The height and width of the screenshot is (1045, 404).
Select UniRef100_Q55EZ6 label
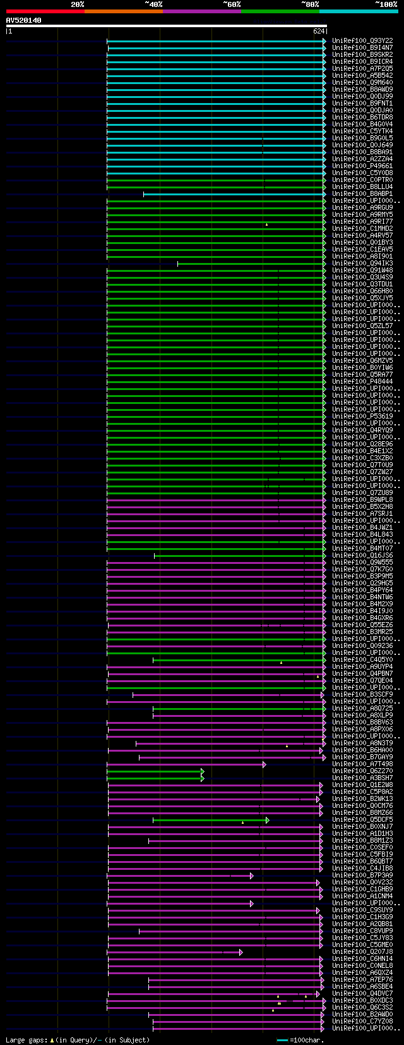362,625
